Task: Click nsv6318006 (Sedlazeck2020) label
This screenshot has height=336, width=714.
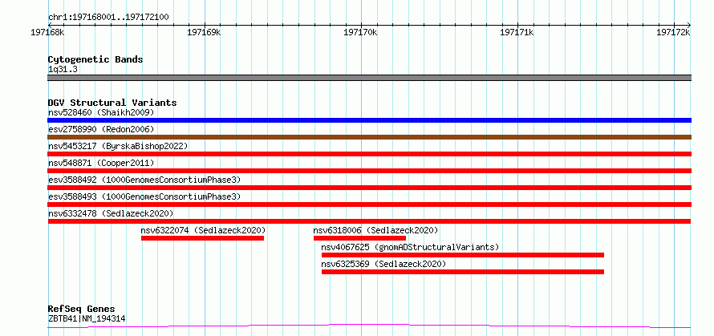Action: point(375,230)
